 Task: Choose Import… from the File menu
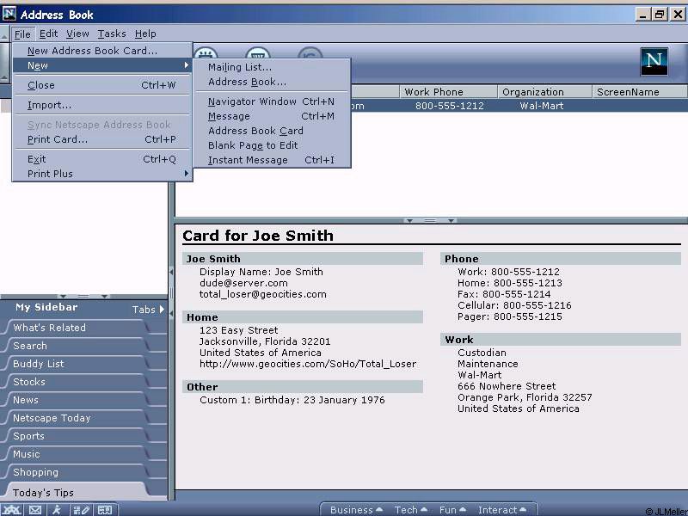102,105
